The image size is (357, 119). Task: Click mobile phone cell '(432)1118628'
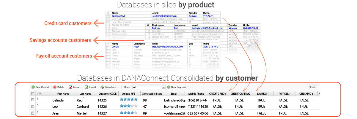[x=198, y=107]
